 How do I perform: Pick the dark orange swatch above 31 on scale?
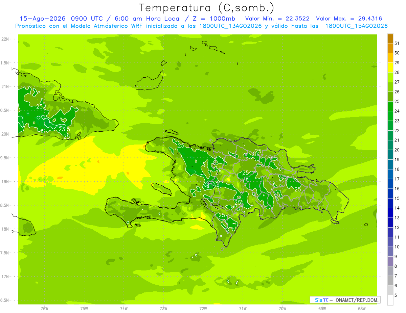tap(390, 38)
